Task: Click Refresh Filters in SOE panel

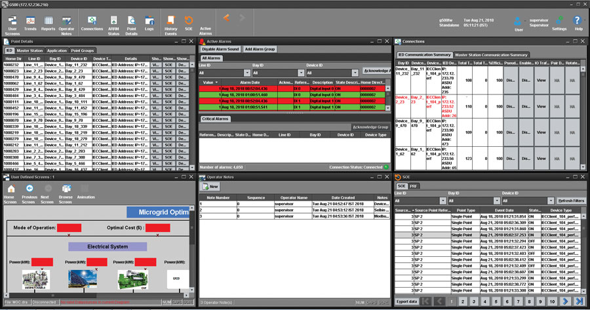Action: pyautogui.click(x=571, y=201)
